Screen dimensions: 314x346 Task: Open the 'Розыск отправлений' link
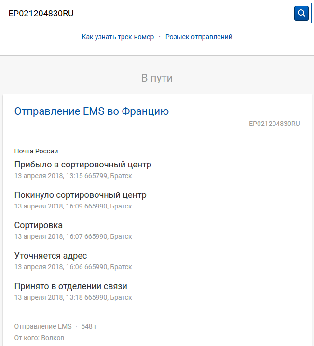[x=199, y=37]
